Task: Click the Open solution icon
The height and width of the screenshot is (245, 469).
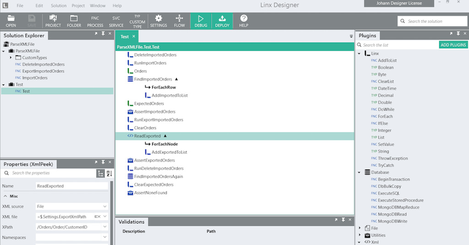Action: coord(11,19)
